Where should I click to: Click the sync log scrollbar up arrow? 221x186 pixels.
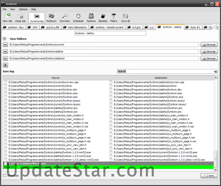coord(216,77)
